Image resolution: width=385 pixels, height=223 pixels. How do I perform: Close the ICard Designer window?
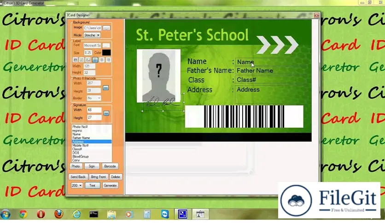point(316,15)
